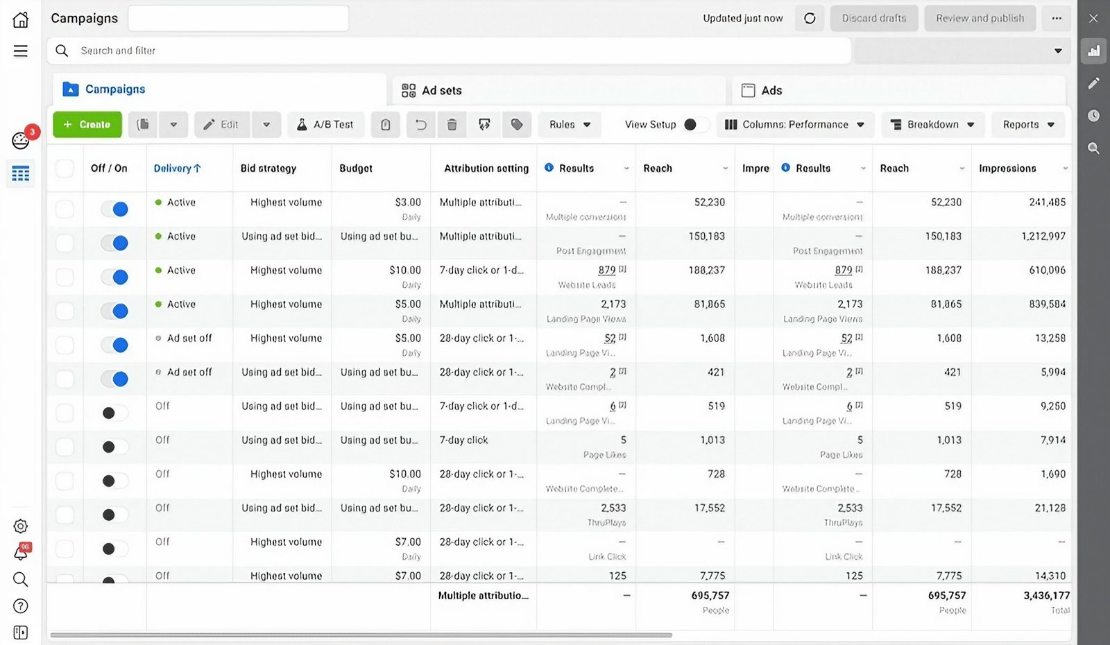Start a new campaign with the Create button
This screenshot has height=645, width=1110.
[87, 124]
